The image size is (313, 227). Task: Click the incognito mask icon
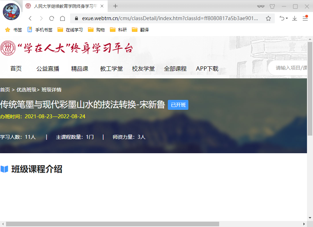(261, 6)
